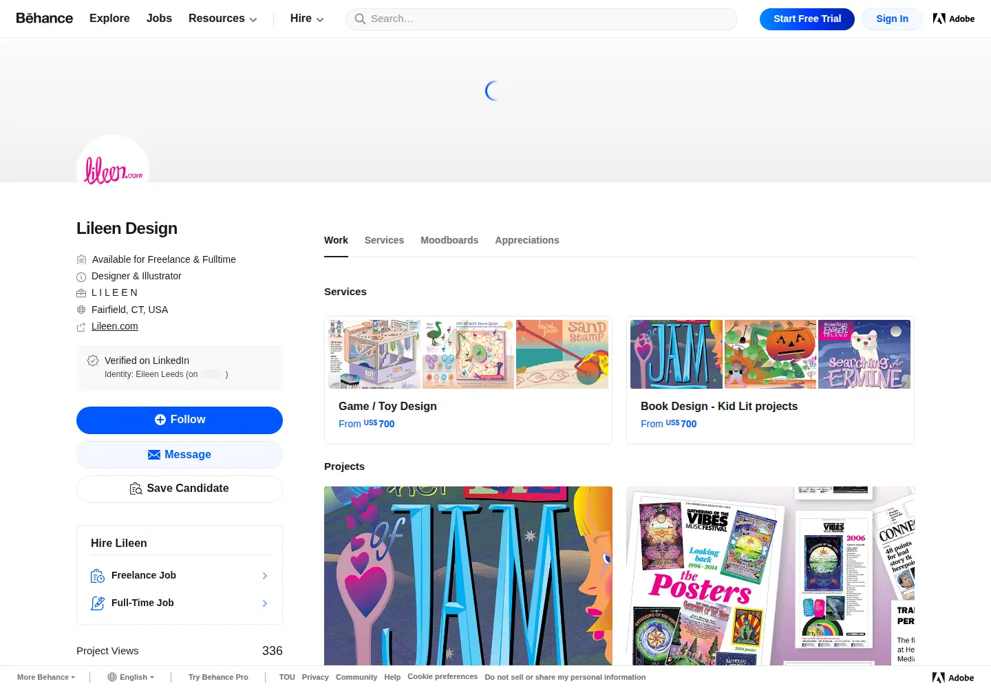Viewport: 991px width, 688px height.
Task: Open the Posters Vibes project thumbnail
Action: click(770, 576)
